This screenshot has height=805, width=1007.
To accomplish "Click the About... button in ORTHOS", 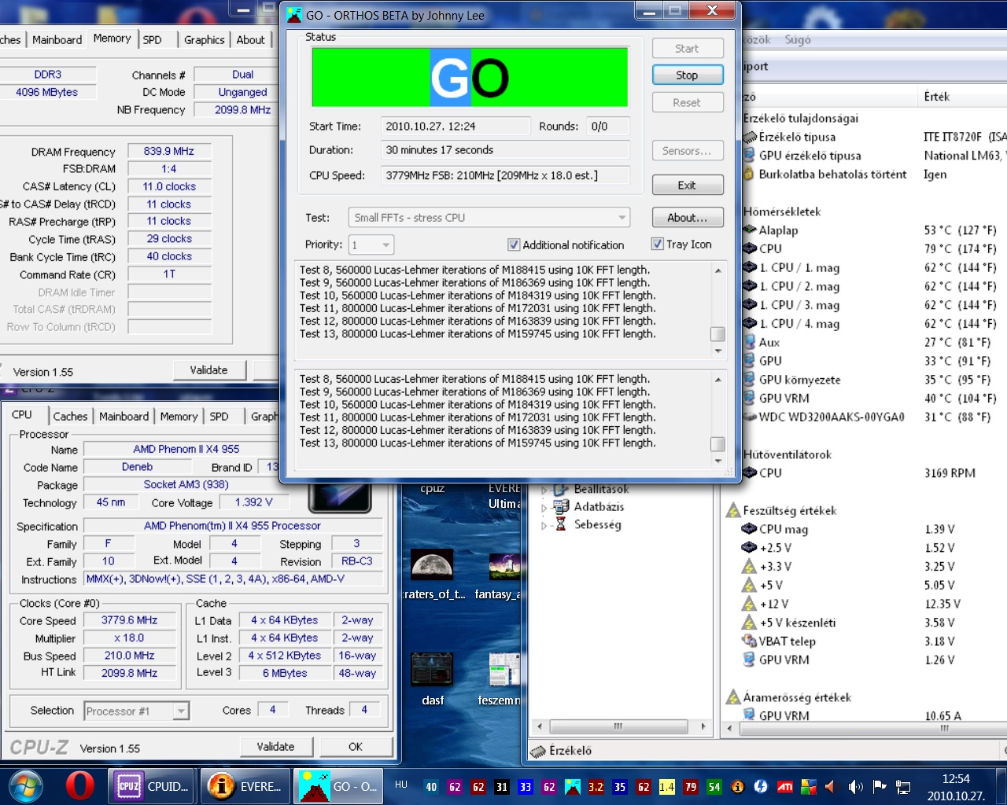I will pyautogui.click(x=687, y=217).
